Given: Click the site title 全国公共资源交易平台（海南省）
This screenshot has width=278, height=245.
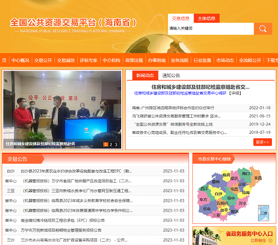Looking at the screenshot, I should (x=73, y=22).
